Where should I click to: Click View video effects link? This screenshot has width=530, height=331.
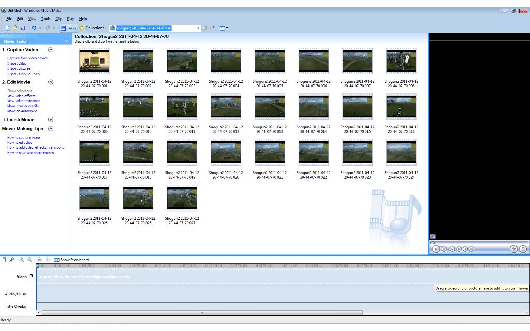tap(21, 96)
